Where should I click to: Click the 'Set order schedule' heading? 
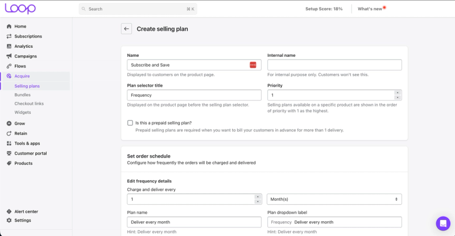tap(148, 156)
